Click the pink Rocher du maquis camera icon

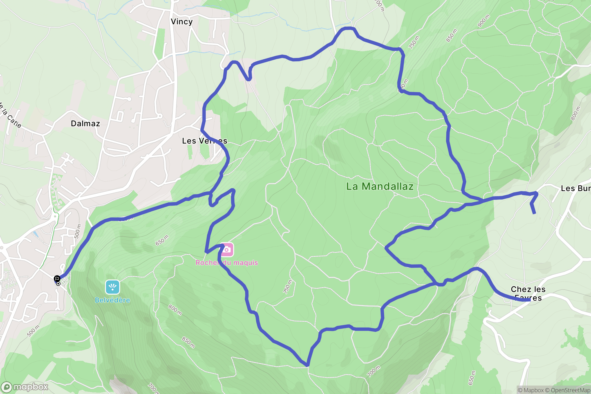pos(227,250)
